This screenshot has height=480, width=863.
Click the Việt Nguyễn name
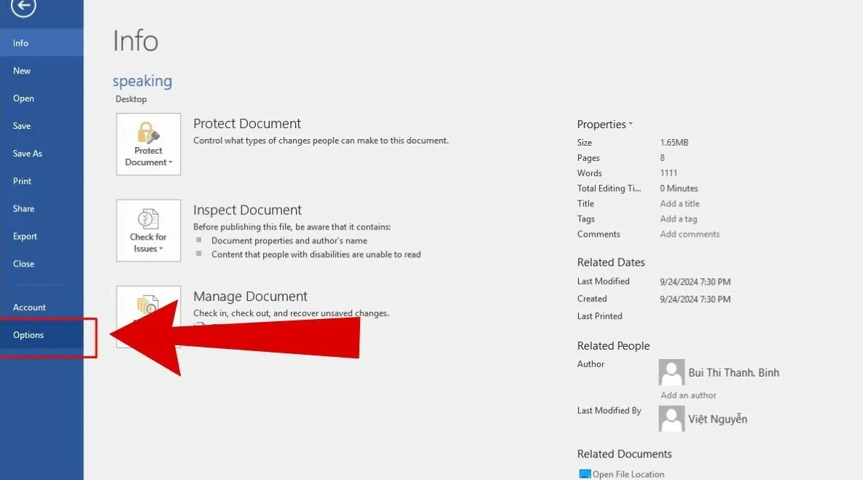click(718, 419)
